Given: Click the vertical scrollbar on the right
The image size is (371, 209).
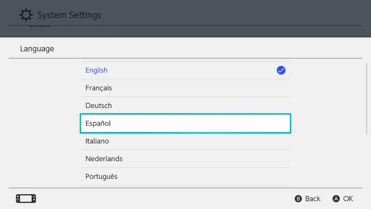Looking at the screenshot, I should click(x=367, y=98).
